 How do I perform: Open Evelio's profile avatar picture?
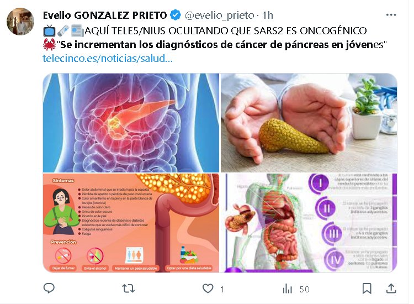pyautogui.click(x=20, y=21)
